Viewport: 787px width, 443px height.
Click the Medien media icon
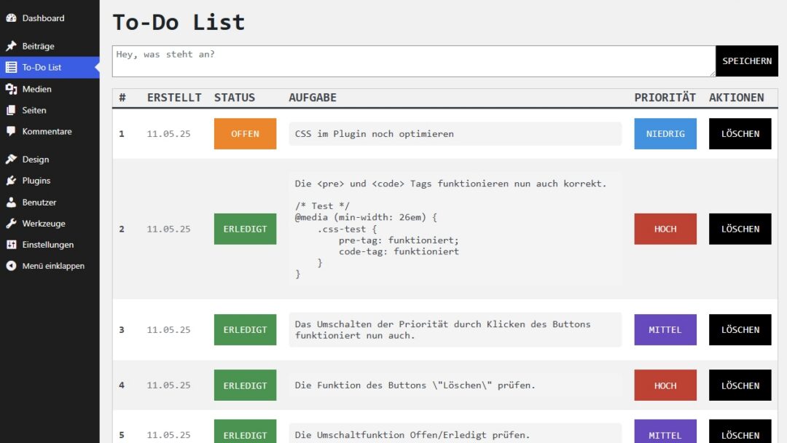[x=11, y=89]
